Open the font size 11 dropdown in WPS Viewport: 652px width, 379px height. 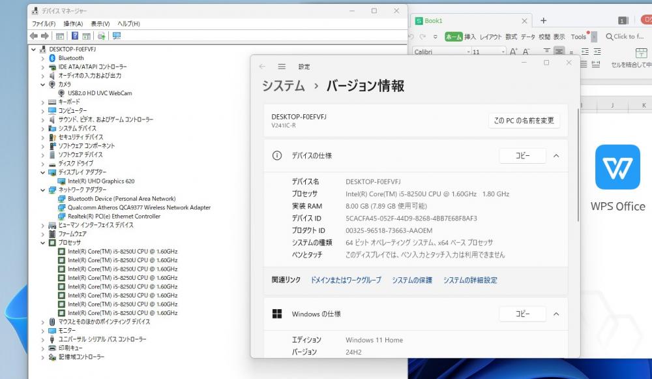pyautogui.click(x=503, y=52)
